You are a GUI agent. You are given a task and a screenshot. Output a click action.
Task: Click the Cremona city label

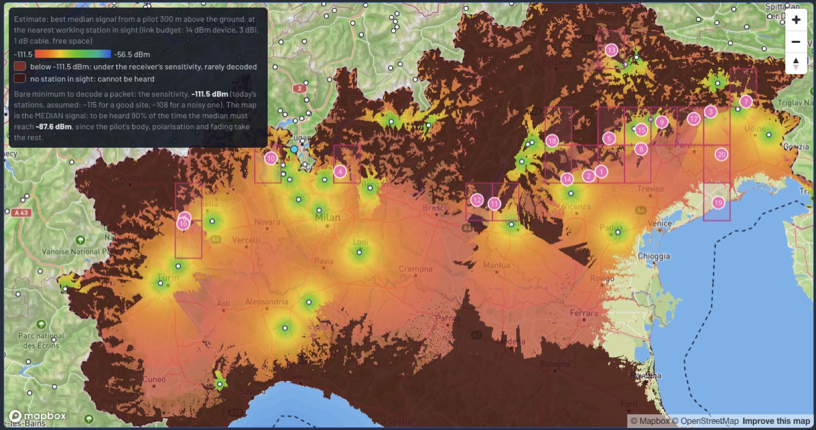pyautogui.click(x=416, y=268)
